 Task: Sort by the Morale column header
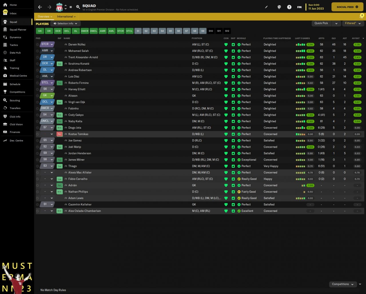[241, 38]
